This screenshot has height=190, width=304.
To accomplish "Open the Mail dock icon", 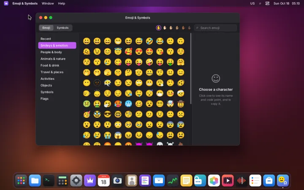I will point(159,181).
